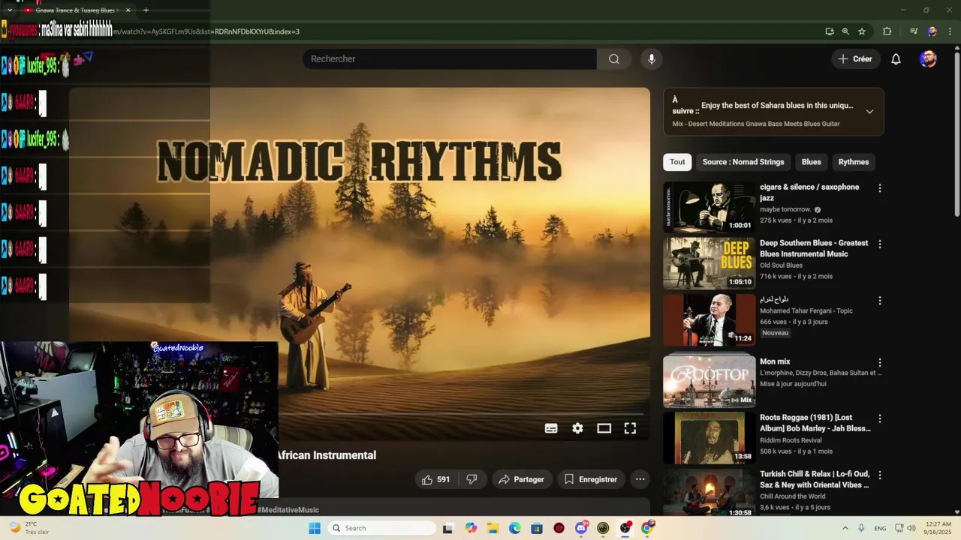Focus the Rechercher search field
961x540 pixels.
449,59
